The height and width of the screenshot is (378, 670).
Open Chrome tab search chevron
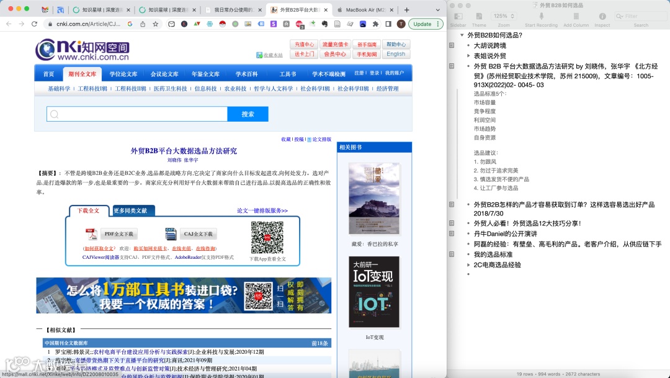tap(437, 9)
